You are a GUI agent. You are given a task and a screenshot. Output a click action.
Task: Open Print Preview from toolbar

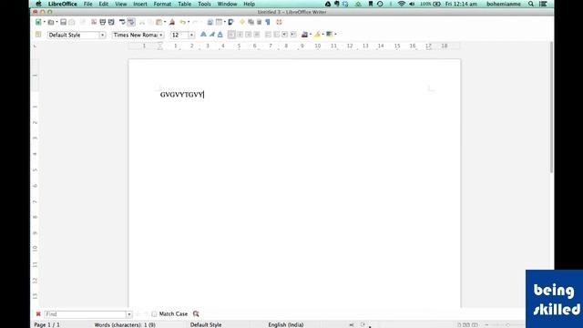pos(111,22)
